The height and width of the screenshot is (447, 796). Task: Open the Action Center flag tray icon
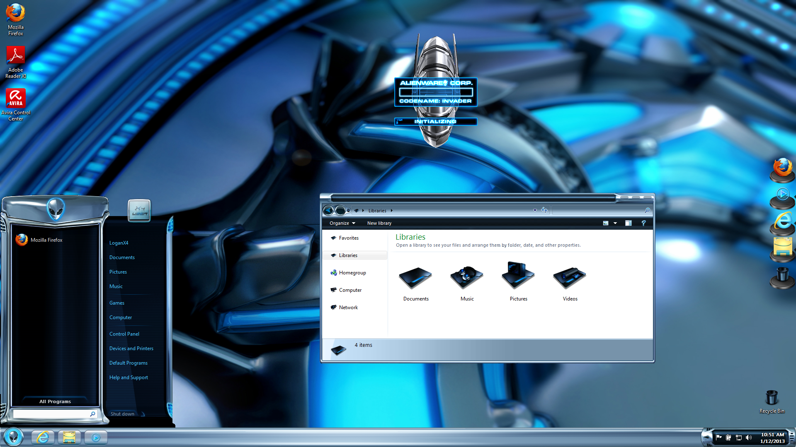(x=719, y=437)
